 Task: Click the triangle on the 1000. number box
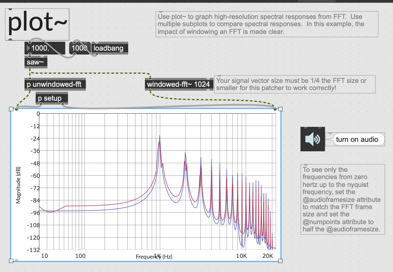[x=28, y=48]
